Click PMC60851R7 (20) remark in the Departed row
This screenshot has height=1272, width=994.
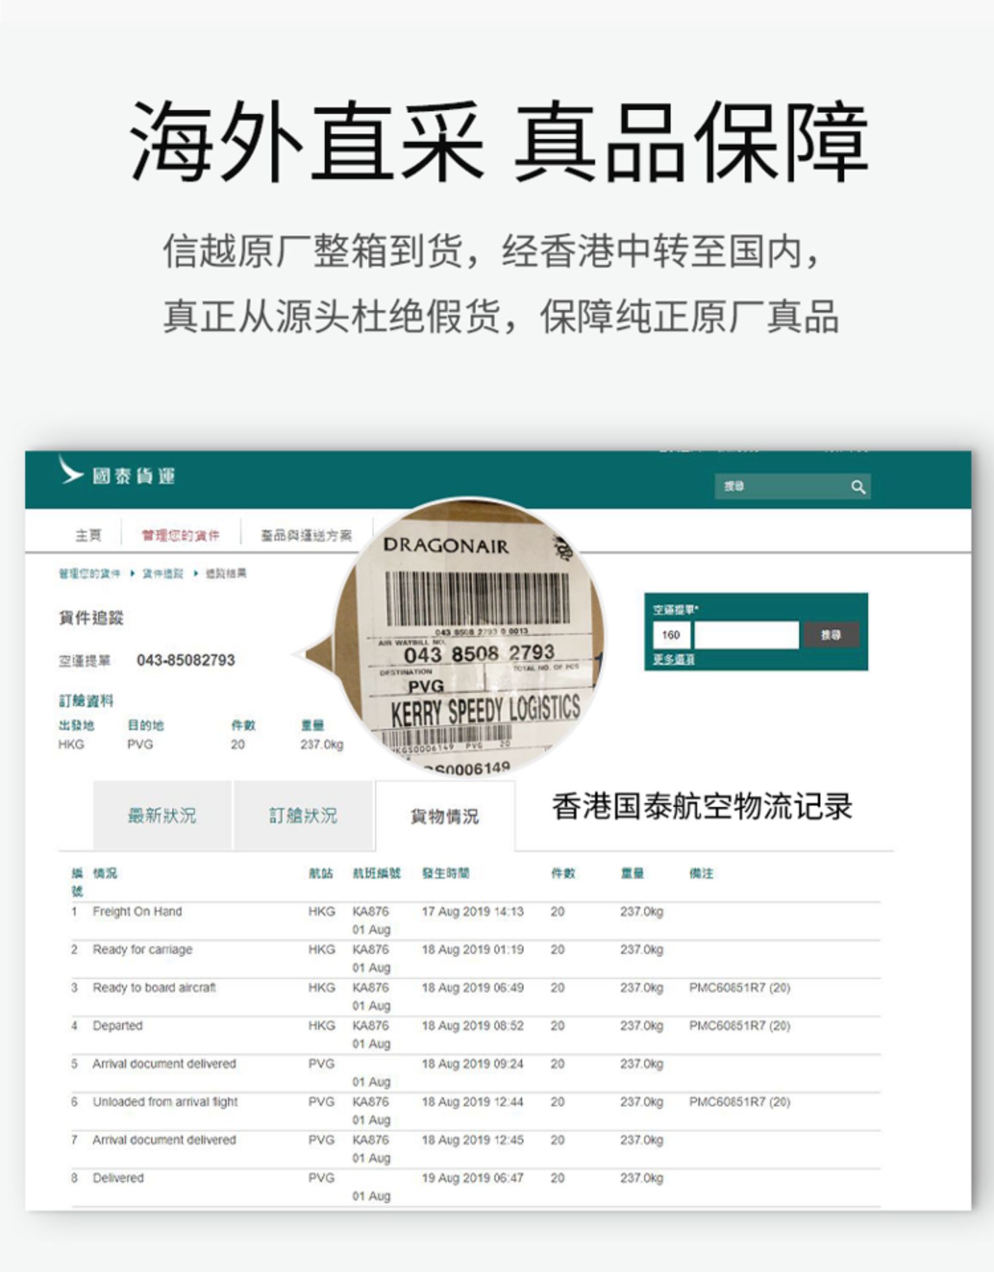coord(740,1026)
